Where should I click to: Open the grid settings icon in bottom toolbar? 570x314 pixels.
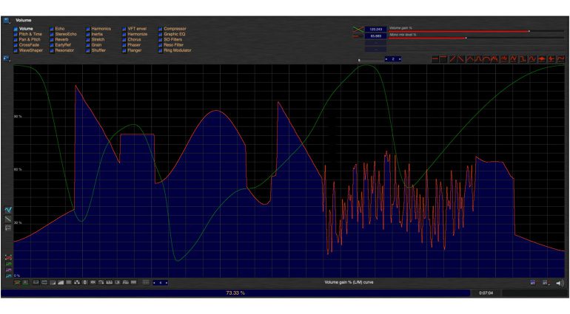146,282
